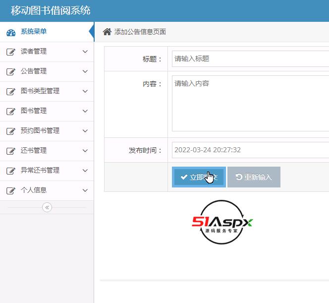
Task: Submit the form with 立即提交 button
Action: 199,177
